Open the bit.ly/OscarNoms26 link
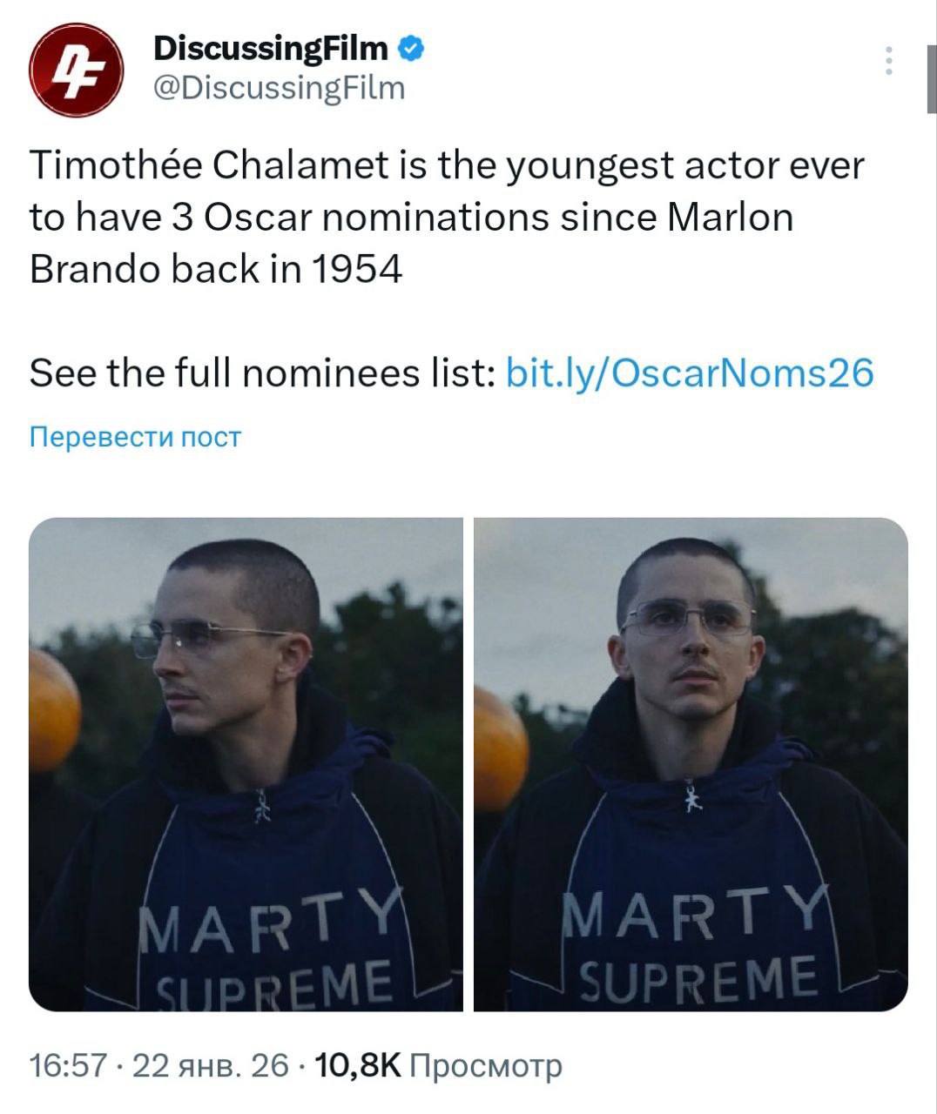Image resolution: width=937 pixels, height=1114 pixels. (x=689, y=372)
